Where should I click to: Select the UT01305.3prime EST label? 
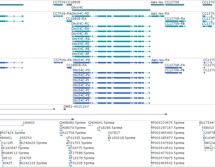coord(79,138)
